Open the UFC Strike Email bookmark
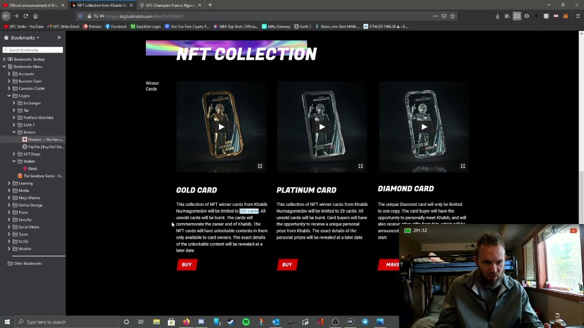Screen dimensions: 584x328 pyautogui.click(x=63, y=26)
